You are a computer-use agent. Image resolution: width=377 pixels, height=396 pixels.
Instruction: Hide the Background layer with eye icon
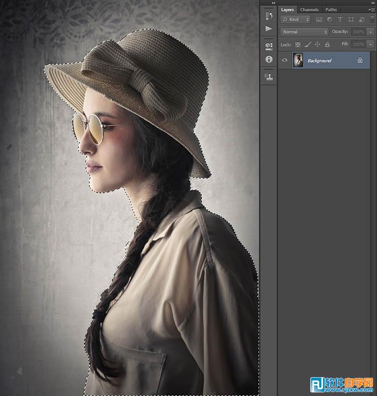point(285,60)
